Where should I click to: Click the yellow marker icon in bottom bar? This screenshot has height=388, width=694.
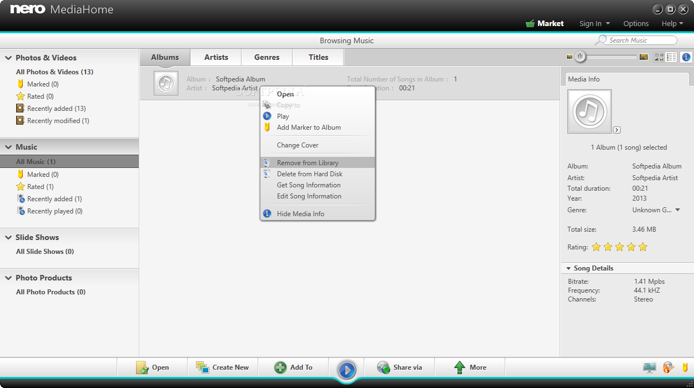(x=685, y=367)
